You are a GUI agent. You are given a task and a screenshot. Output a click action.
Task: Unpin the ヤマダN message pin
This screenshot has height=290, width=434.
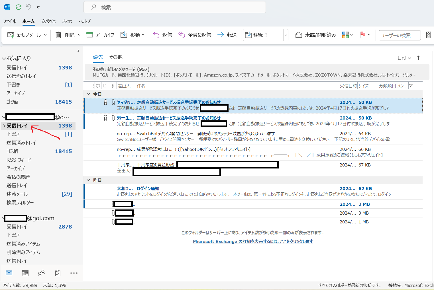105,102
